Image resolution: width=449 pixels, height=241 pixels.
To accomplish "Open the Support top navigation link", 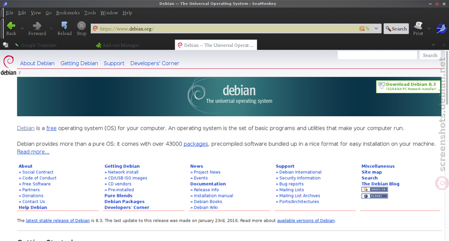I will pos(114,63).
